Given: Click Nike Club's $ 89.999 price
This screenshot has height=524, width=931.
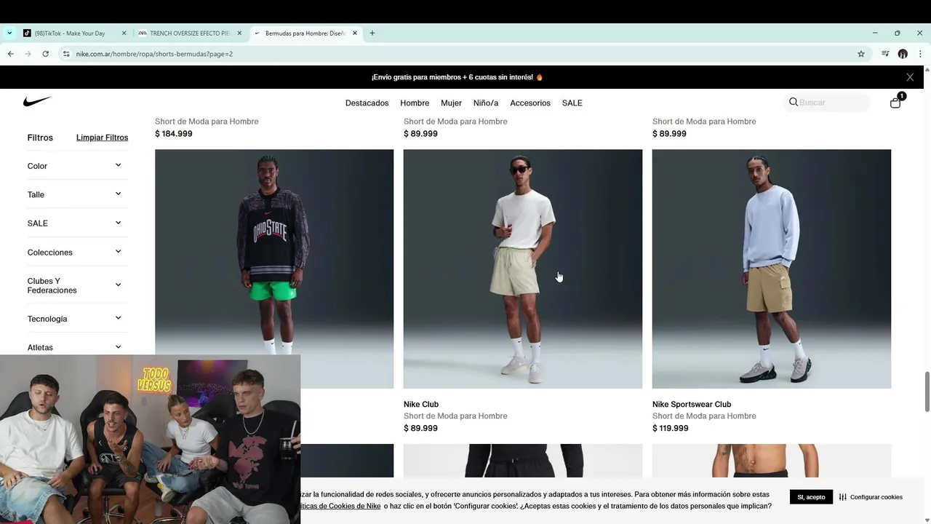Looking at the screenshot, I should click(420, 429).
